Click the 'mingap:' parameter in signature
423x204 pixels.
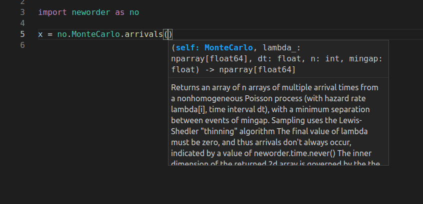[366, 59]
